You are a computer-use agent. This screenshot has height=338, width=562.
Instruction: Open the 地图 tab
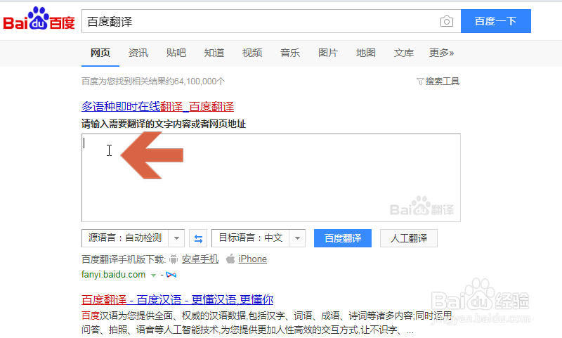(366, 53)
